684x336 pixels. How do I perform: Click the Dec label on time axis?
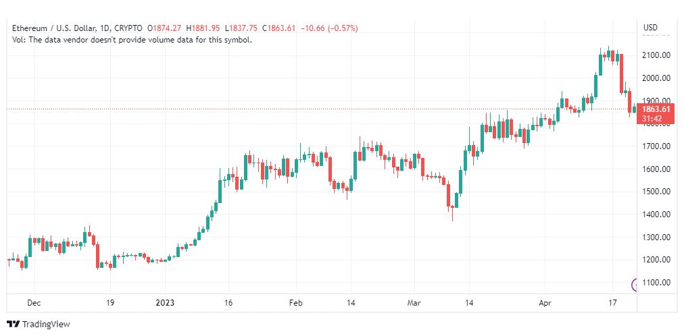tap(34, 302)
